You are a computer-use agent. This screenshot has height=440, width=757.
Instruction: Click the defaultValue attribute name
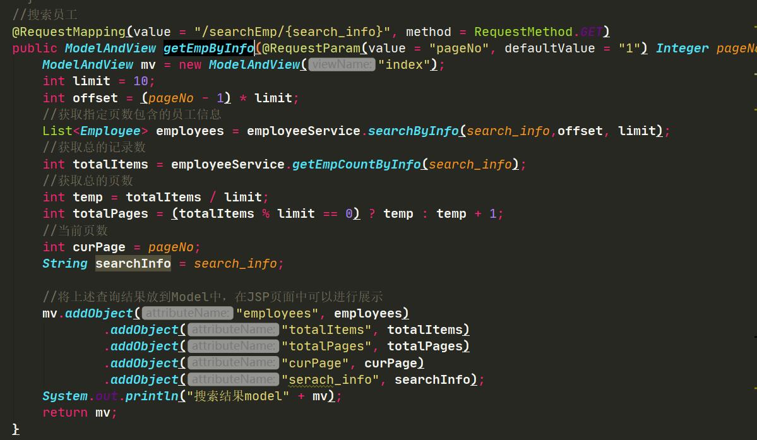tap(549, 48)
